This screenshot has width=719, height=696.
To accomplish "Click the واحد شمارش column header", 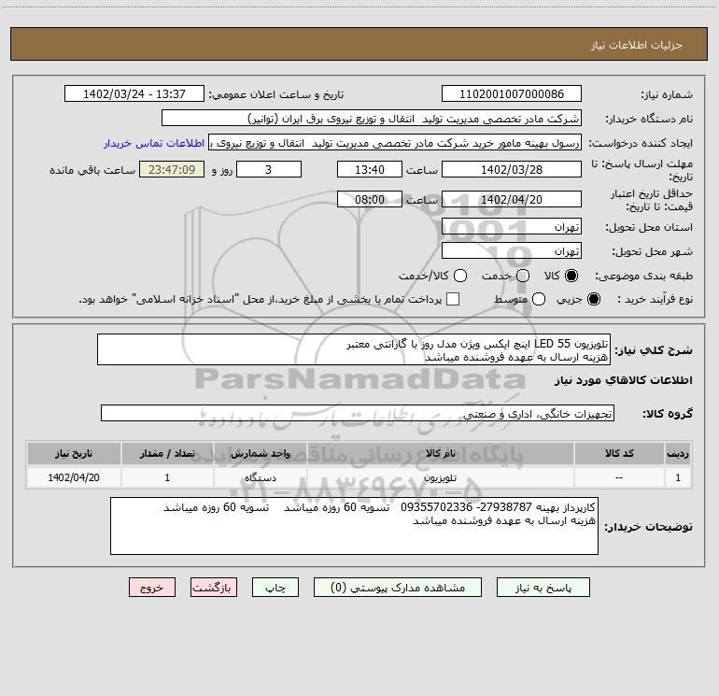I will 260,453.
